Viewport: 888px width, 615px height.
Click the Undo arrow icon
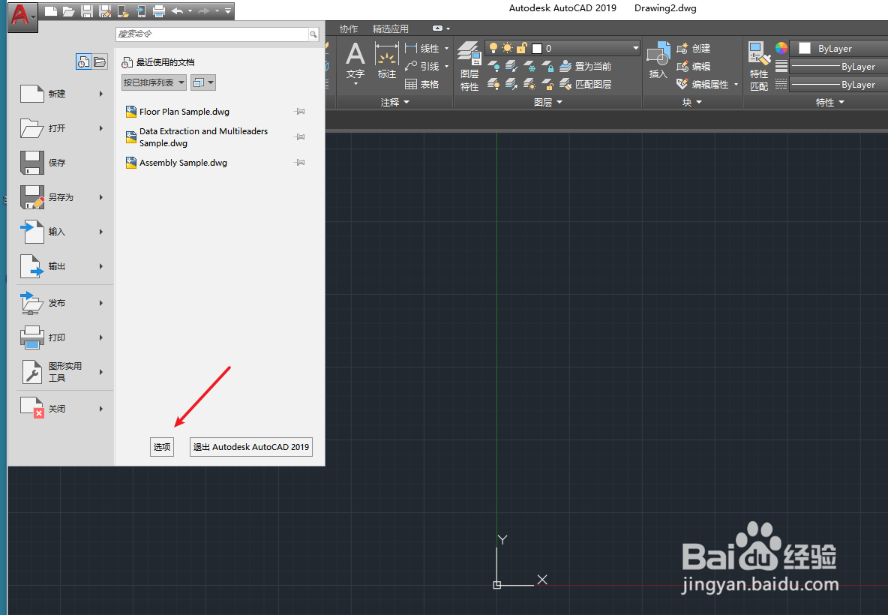point(177,10)
